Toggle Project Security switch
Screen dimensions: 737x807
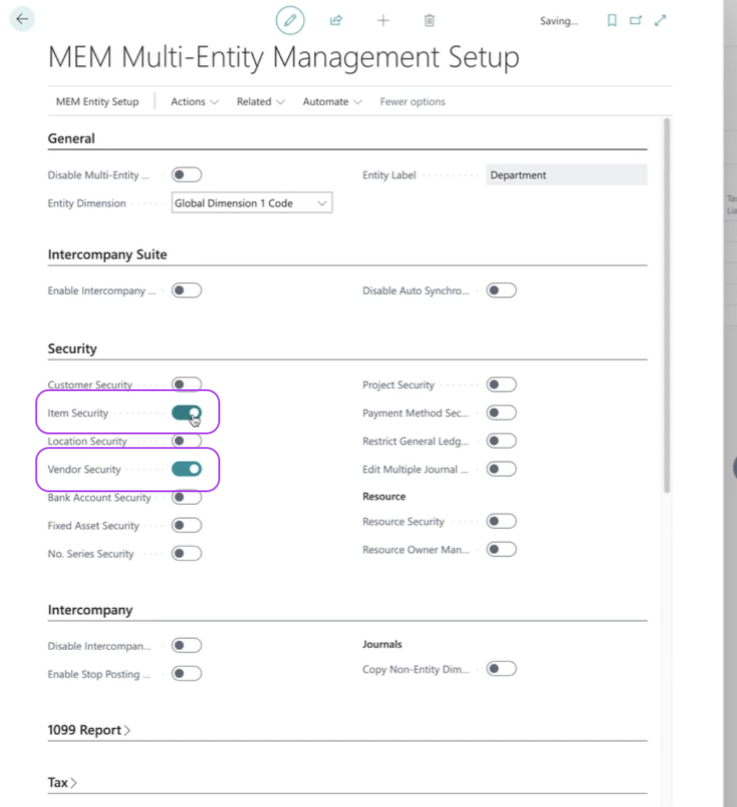pyautogui.click(x=501, y=384)
